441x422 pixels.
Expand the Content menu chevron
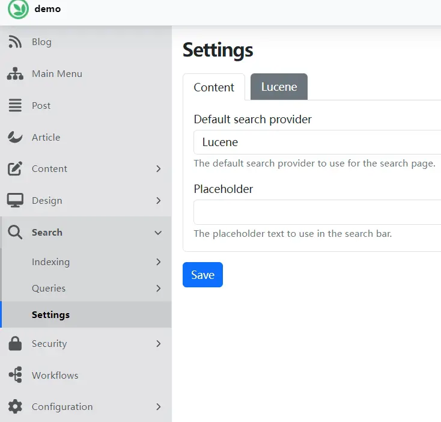tap(158, 169)
